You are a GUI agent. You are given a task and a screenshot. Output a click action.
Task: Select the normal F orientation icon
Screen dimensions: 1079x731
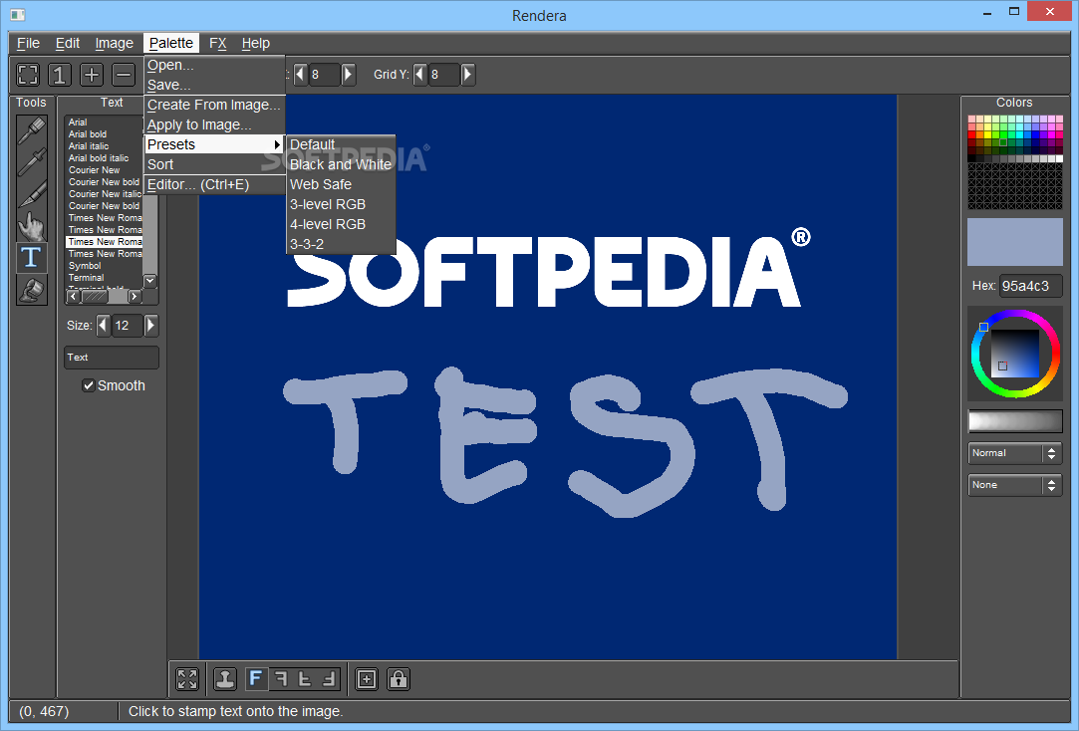256,679
